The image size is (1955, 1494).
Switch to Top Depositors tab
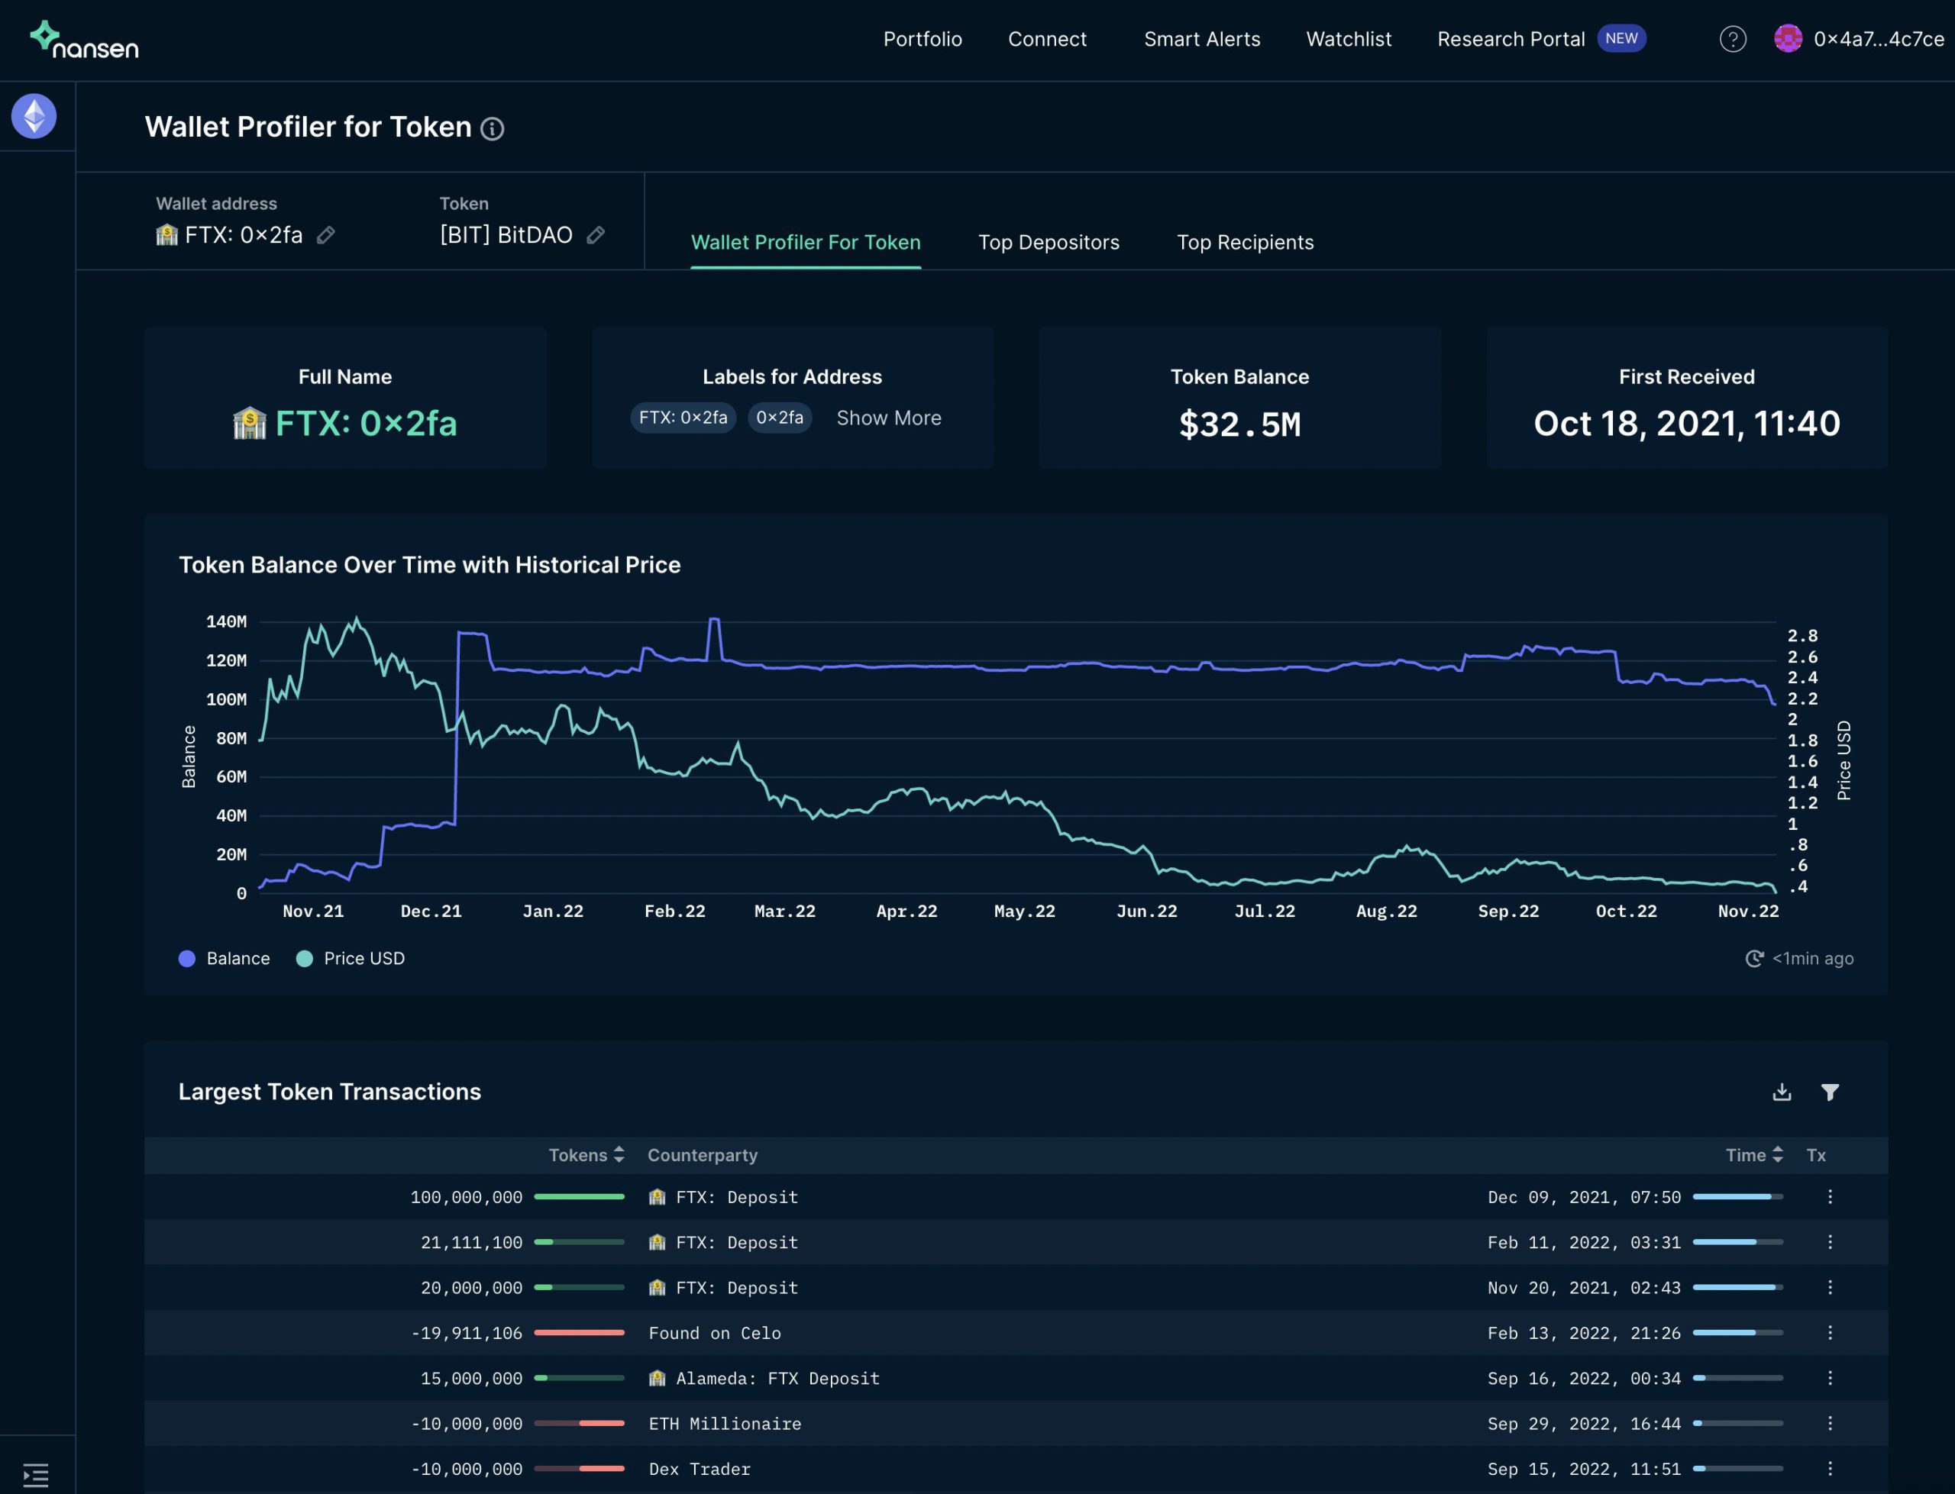[x=1048, y=243]
